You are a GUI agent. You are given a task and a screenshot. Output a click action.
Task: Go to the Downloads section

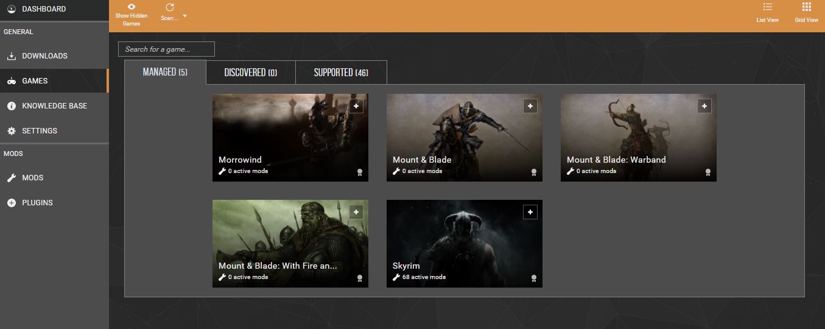(x=54, y=56)
